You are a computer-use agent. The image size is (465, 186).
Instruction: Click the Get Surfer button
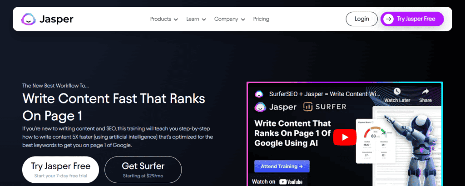[x=143, y=169]
